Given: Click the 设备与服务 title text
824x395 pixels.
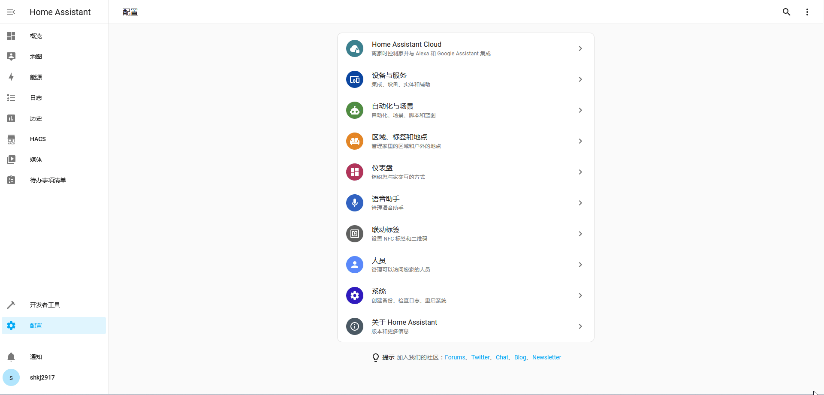Looking at the screenshot, I should point(389,75).
